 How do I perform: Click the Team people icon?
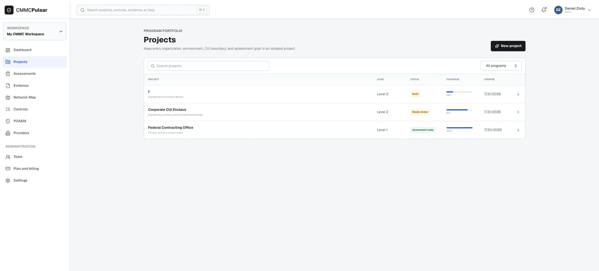(8, 157)
